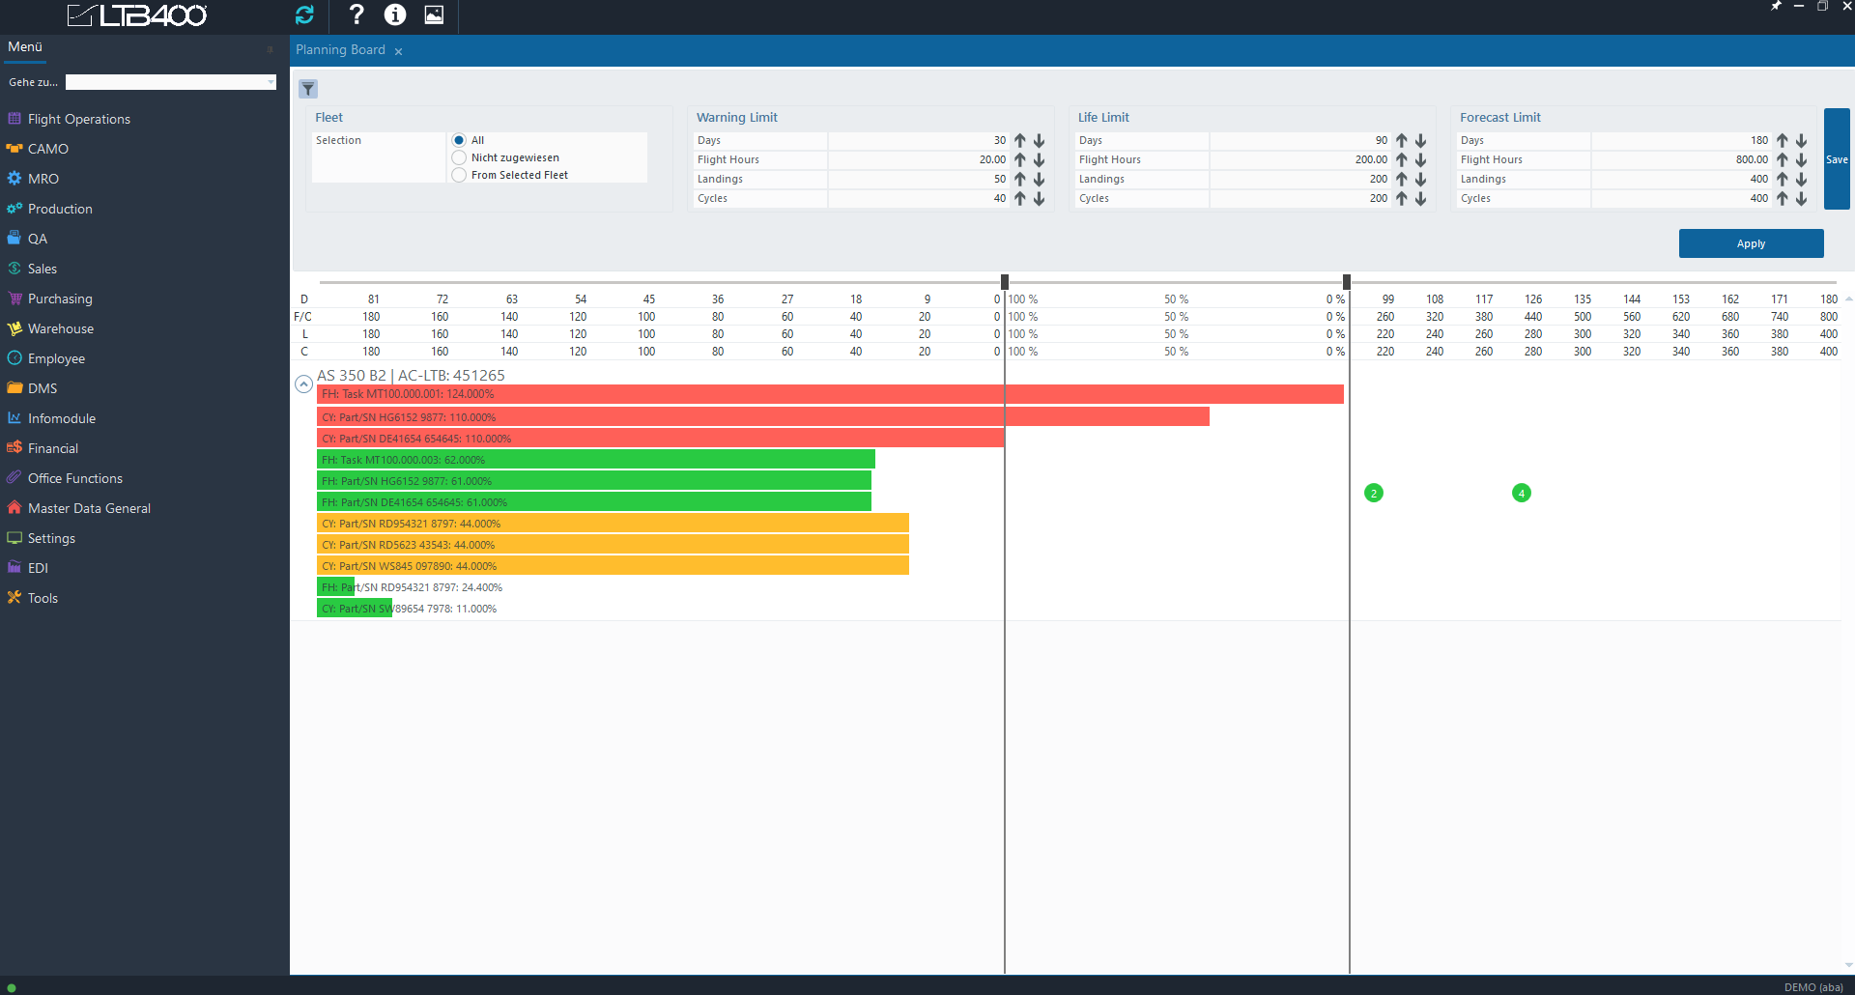Click the image icon in top toolbar

point(434,14)
